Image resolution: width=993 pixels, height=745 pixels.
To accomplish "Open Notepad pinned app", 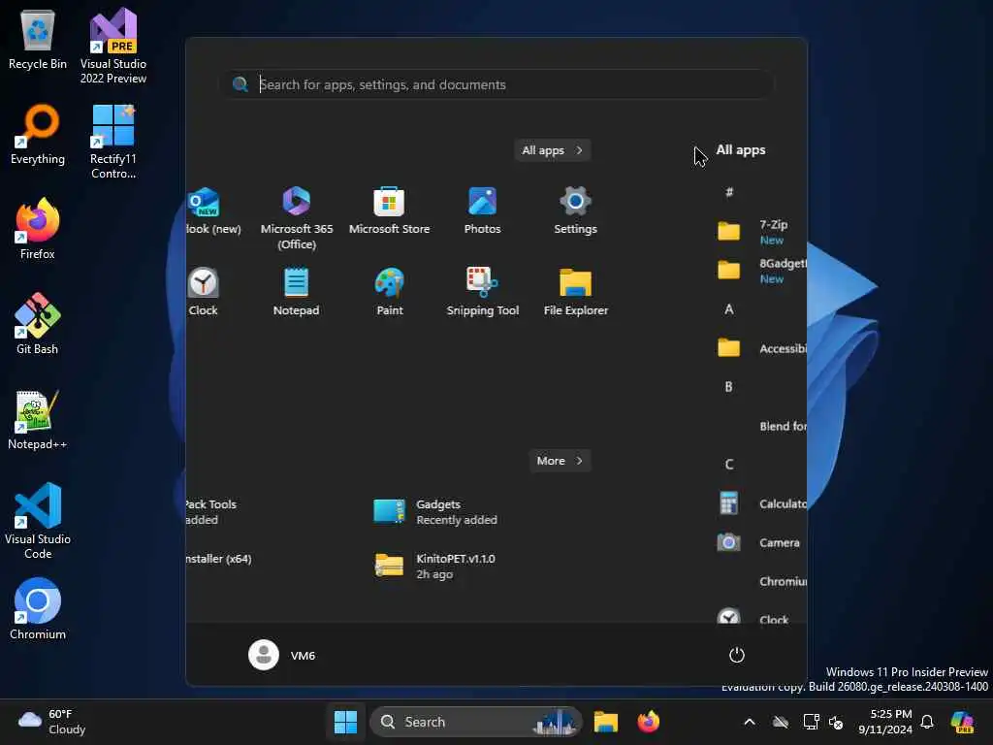I will [x=296, y=291].
